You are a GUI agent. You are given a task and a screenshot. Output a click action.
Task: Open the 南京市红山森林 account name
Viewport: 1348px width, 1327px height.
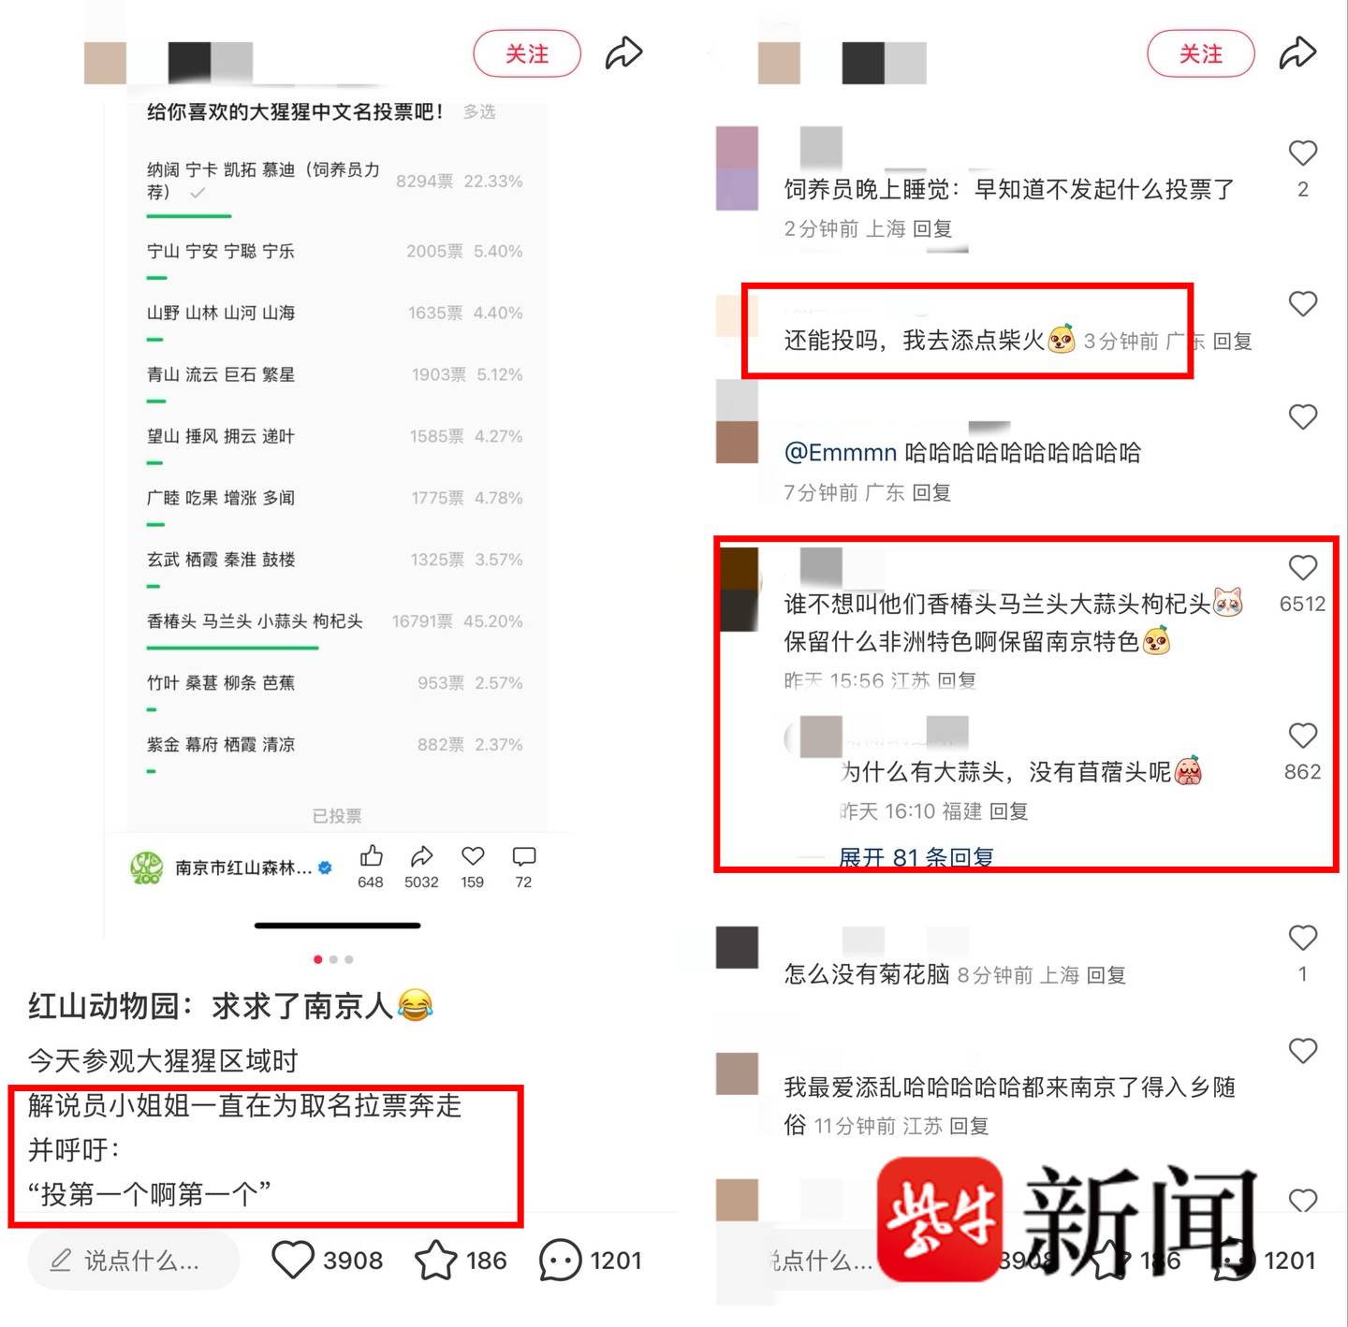pyautogui.click(x=243, y=868)
